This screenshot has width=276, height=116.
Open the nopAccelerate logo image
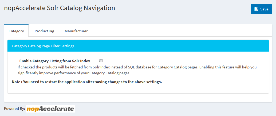pos(50,109)
